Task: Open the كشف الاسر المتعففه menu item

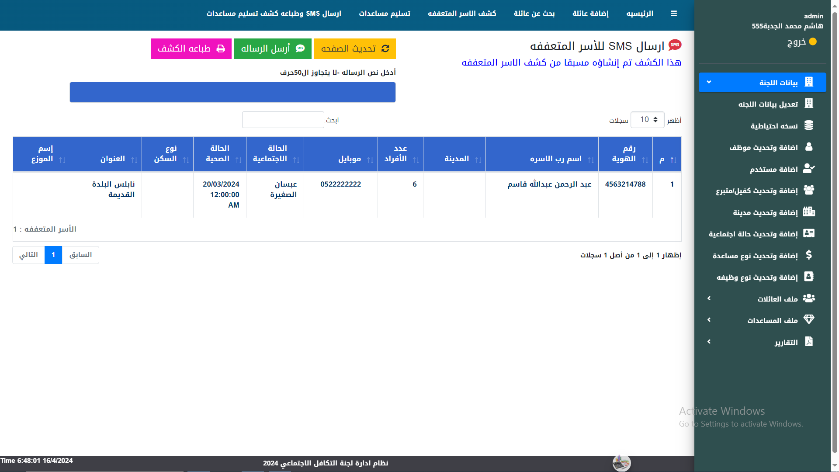Action: click(462, 13)
